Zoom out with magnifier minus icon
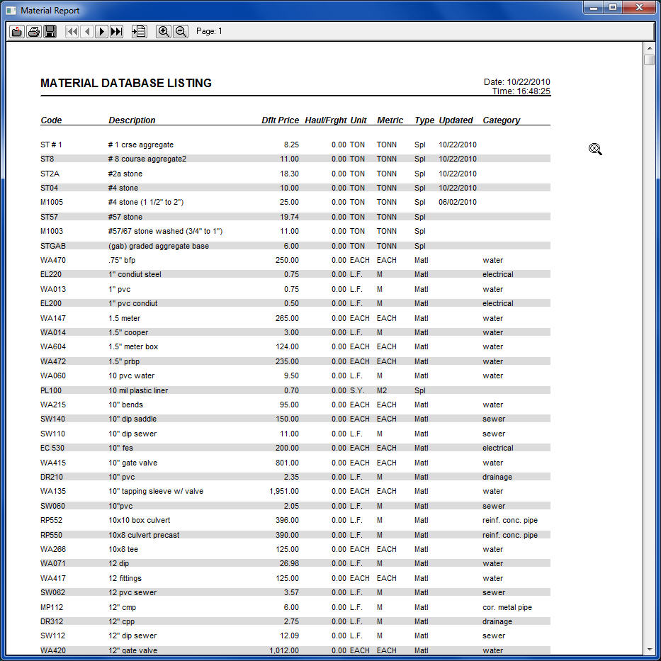Viewport: 661px width, 661px height. point(181,32)
